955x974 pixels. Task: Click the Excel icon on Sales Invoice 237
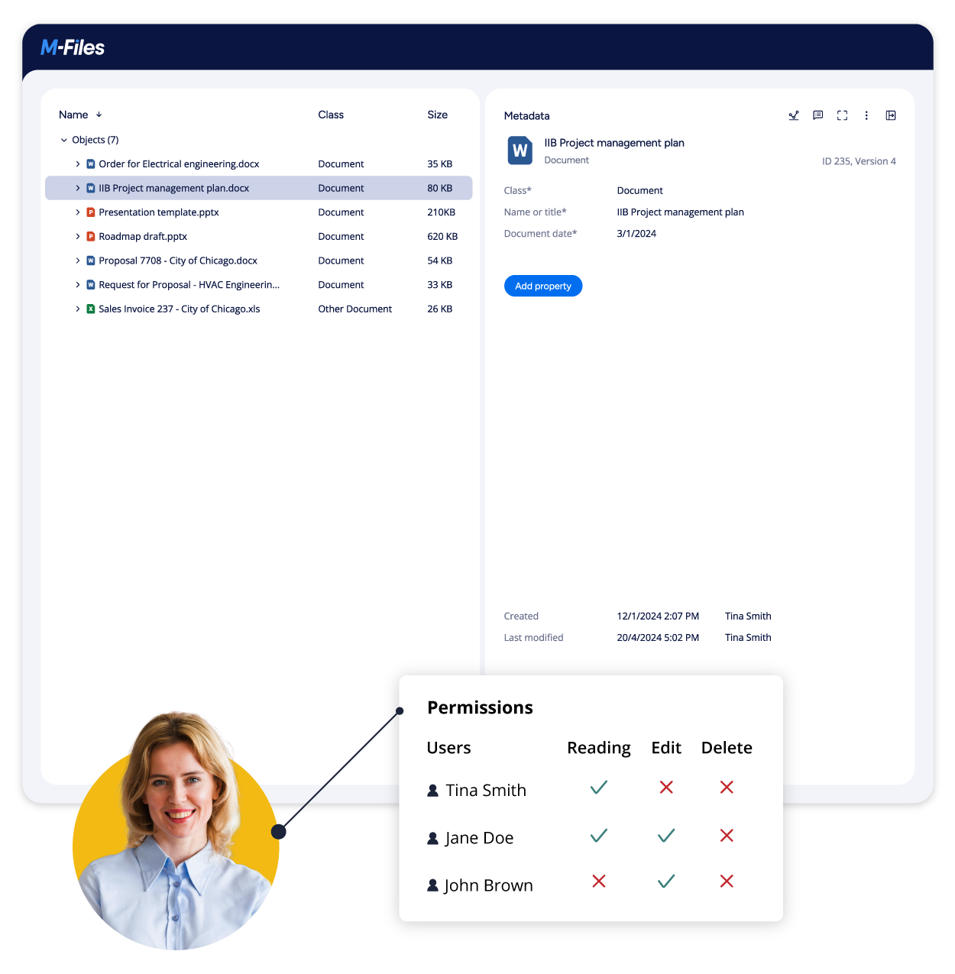(x=90, y=309)
